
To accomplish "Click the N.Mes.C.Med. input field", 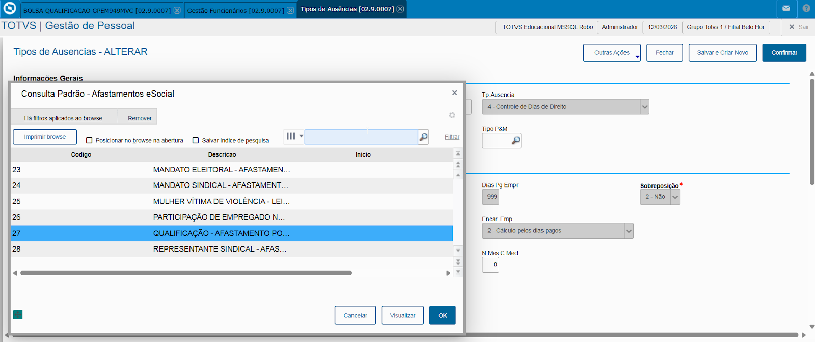I will [x=491, y=265].
